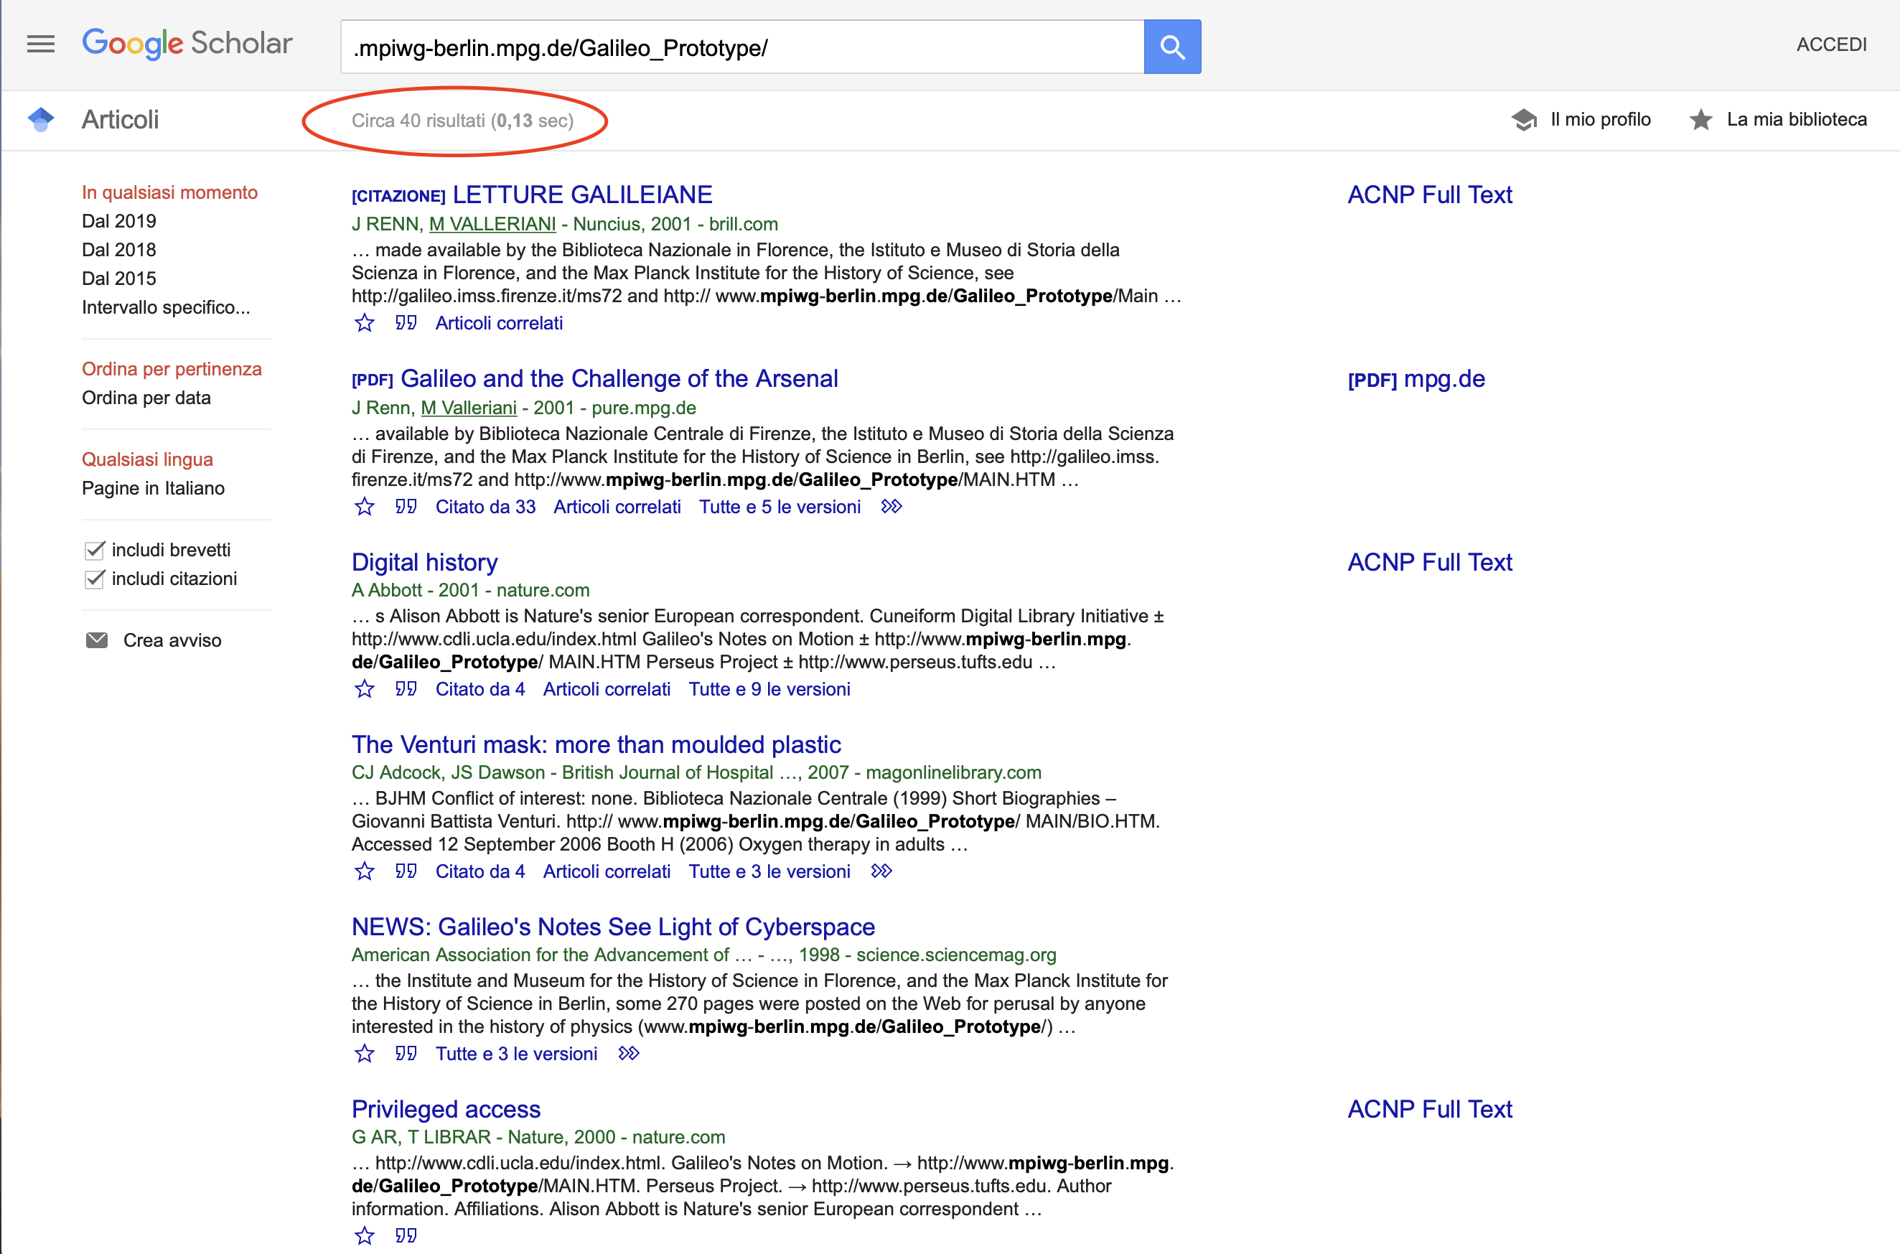The image size is (1900, 1254).
Task: Cite NEWS: Galileo's Notes See Light article
Action: point(406,1054)
